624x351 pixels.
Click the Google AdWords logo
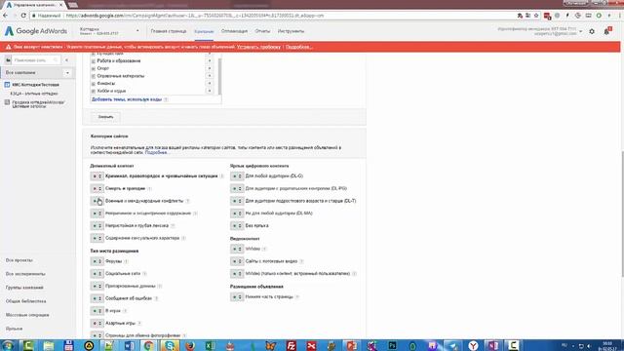36,31
